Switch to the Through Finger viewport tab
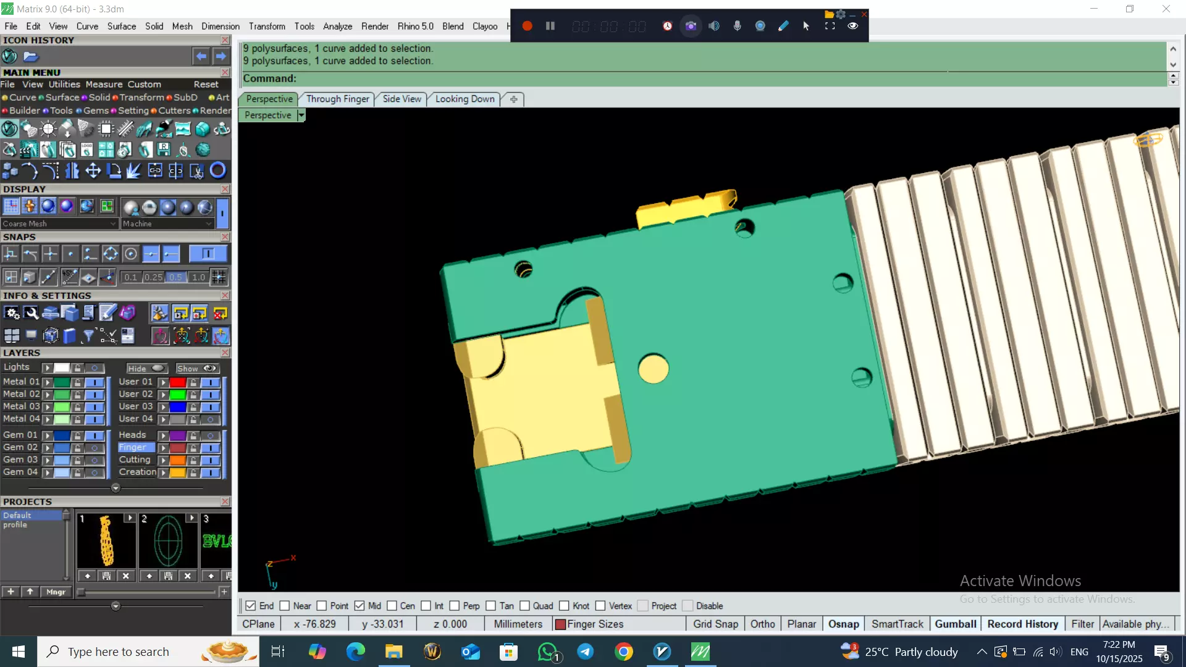The image size is (1186, 667). click(x=337, y=99)
